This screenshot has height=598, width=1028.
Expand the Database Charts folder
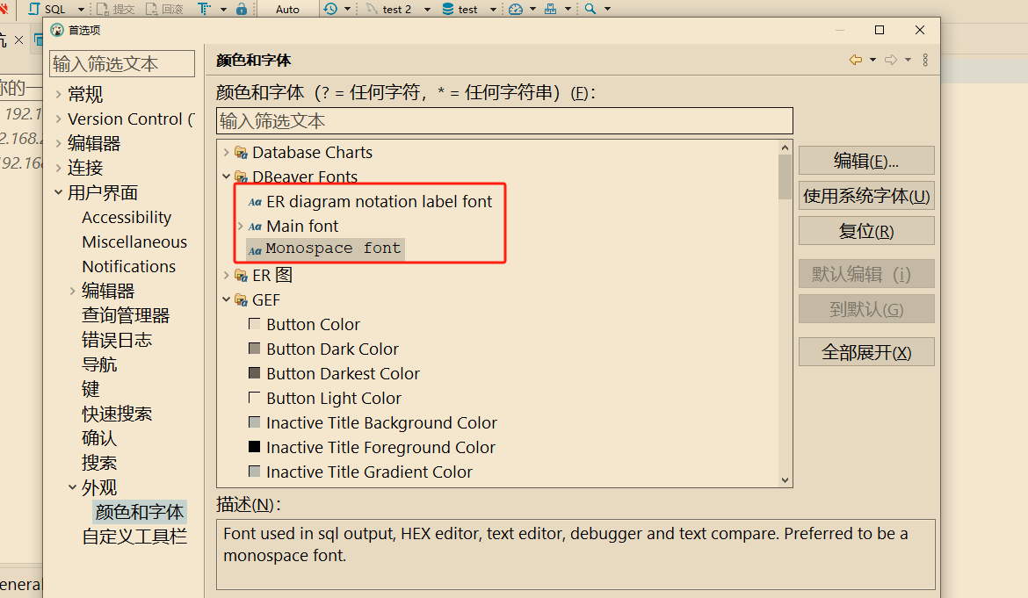click(x=226, y=153)
